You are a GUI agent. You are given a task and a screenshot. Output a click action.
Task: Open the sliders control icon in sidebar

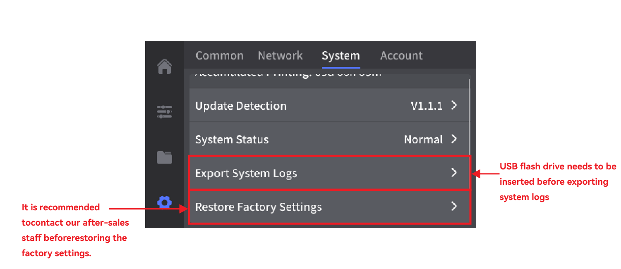[x=164, y=112]
